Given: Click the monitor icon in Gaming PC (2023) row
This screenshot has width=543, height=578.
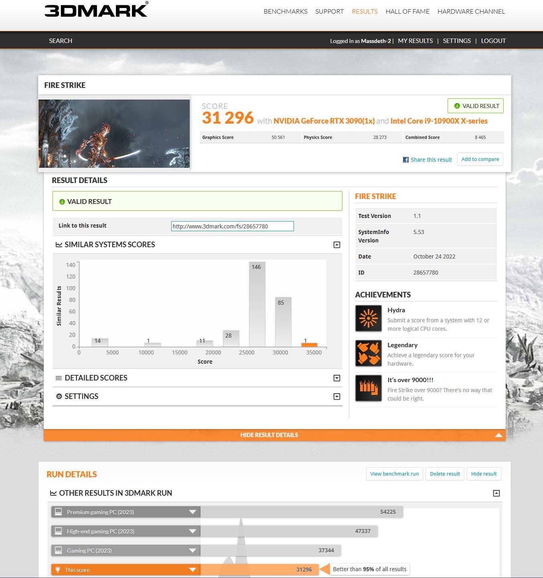Looking at the screenshot, I should pos(59,550).
